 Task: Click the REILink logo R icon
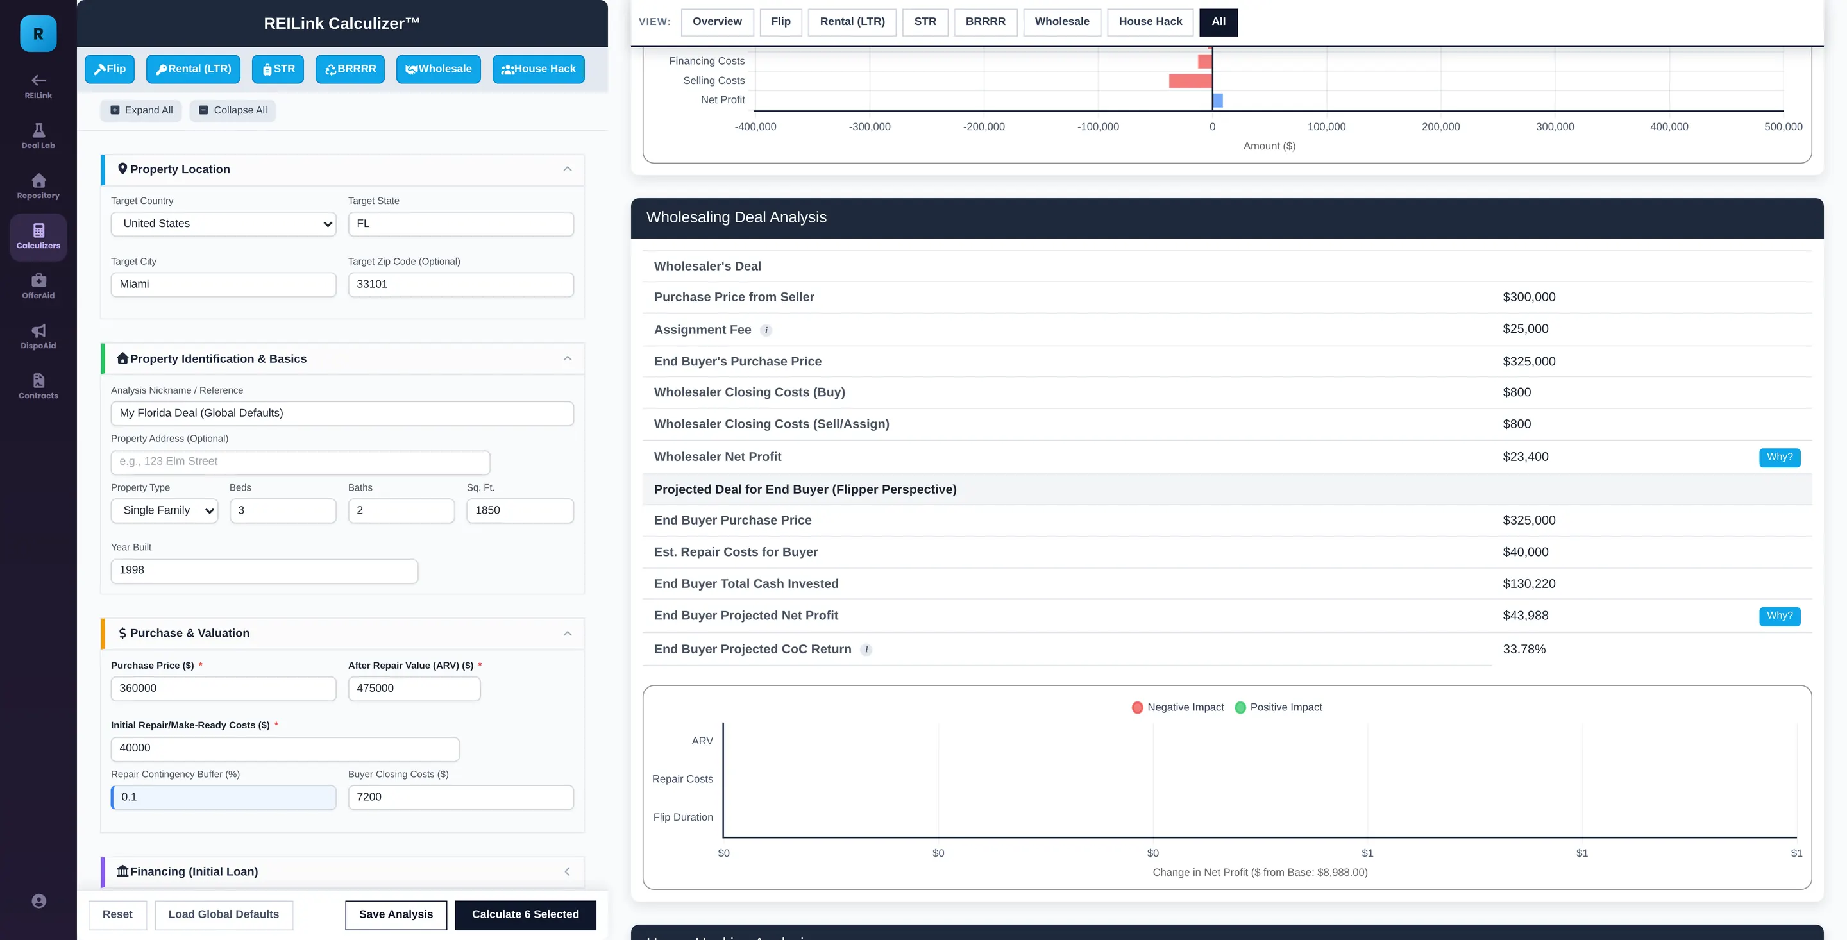coord(38,34)
